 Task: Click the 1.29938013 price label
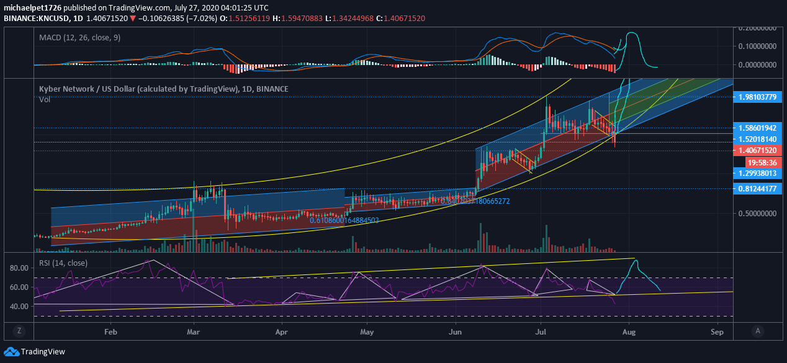(757, 173)
